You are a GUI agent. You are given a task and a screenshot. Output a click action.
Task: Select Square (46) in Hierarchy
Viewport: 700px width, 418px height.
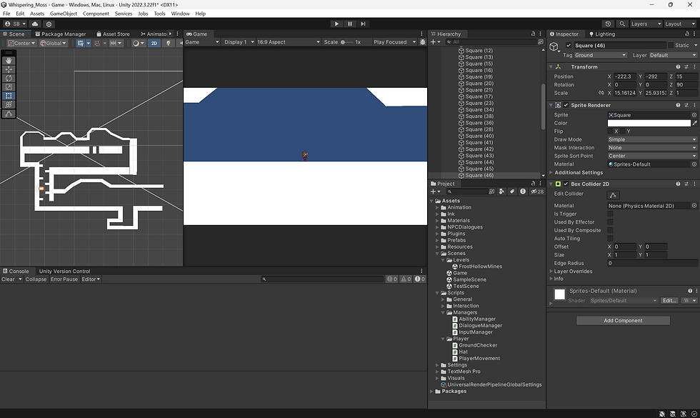click(479, 175)
